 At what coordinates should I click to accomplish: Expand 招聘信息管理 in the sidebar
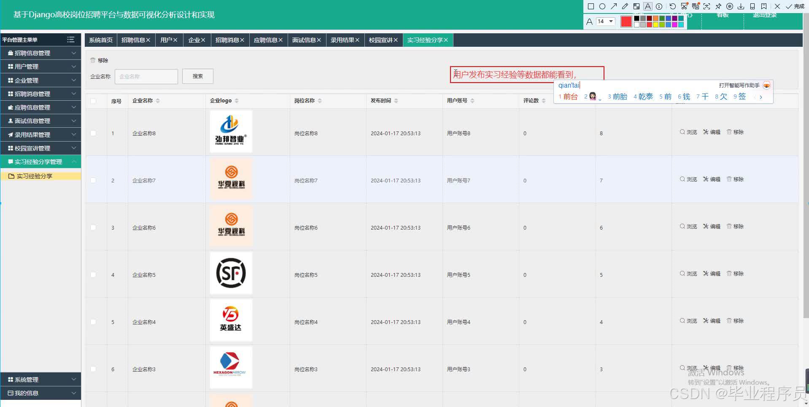coord(40,53)
